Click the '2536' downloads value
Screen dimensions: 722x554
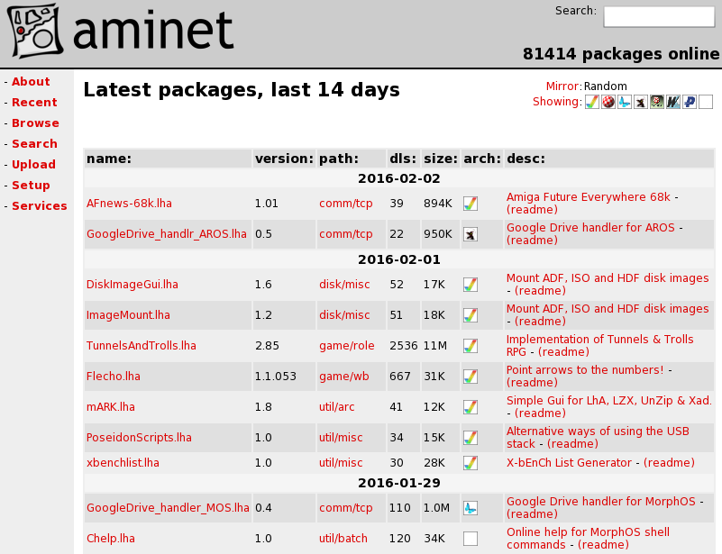(x=403, y=346)
